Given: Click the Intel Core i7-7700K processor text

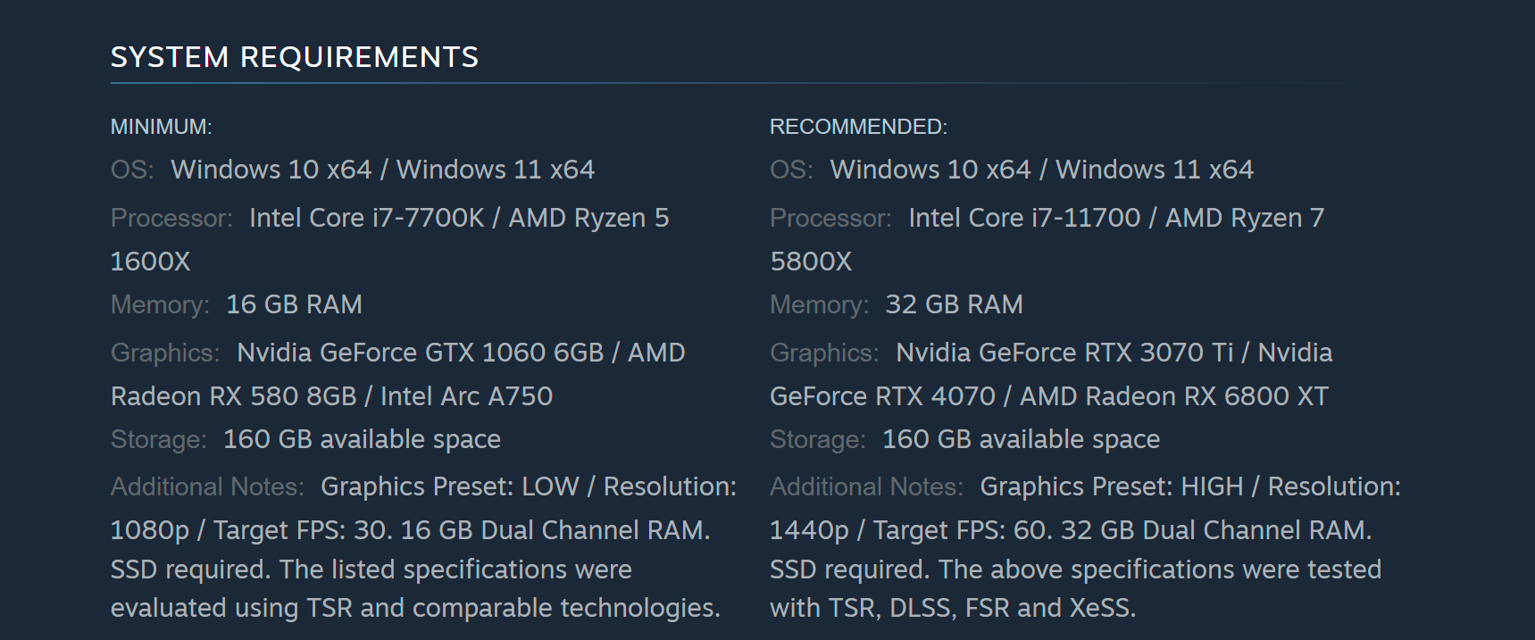Looking at the screenshot, I should point(366,218).
